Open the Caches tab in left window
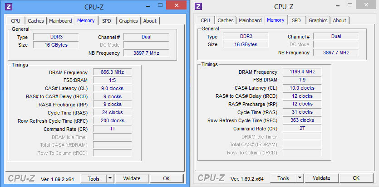This screenshot has width=379, height=187. click(x=36, y=21)
